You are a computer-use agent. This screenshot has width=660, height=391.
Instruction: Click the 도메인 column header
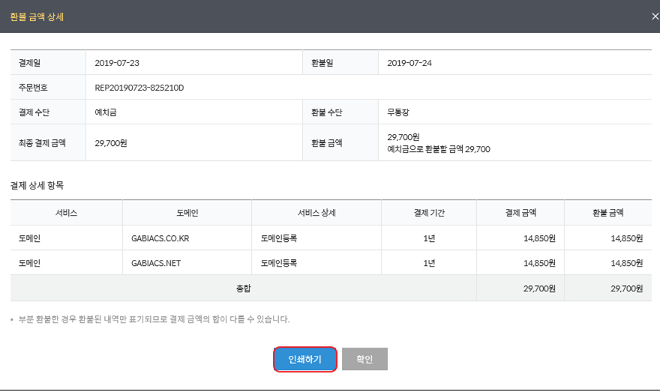[187, 213]
